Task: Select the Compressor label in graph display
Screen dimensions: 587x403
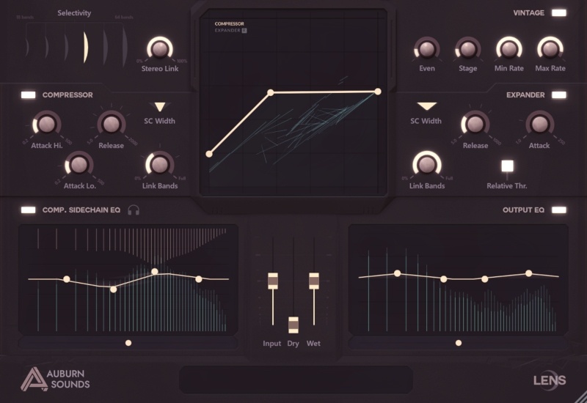Action: point(229,23)
